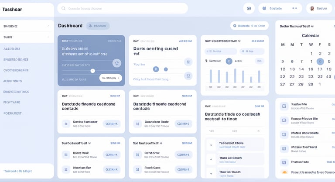This screenshot has width=335, height=182.
Task: Click the icon beside Tnsrcoa Tade
Action: click(x=284, y=162)
